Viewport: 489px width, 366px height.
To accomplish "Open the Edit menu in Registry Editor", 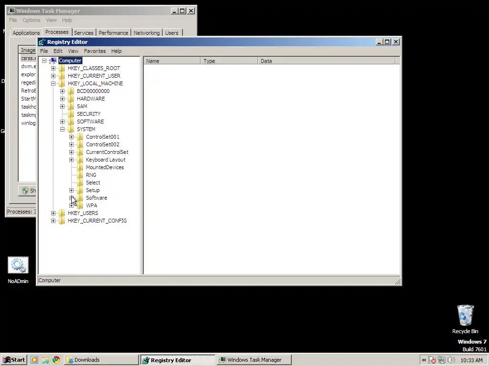I will 58,51.
